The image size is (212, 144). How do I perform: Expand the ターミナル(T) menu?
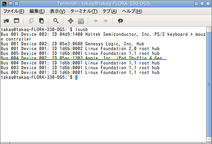tap(84, 11)
